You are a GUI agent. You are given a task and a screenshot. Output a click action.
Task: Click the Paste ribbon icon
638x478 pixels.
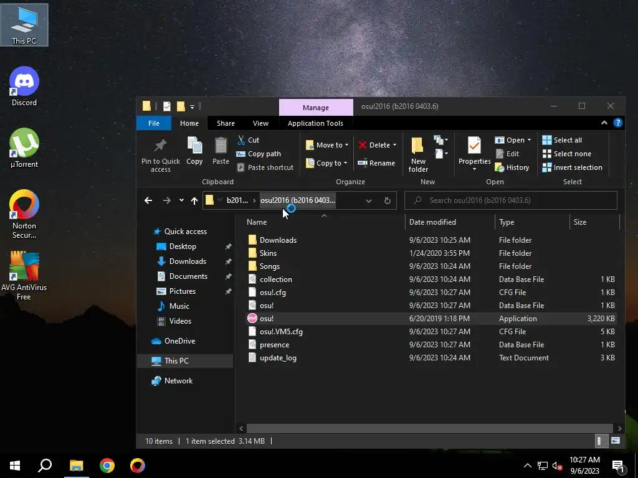[x=221, y=151]
